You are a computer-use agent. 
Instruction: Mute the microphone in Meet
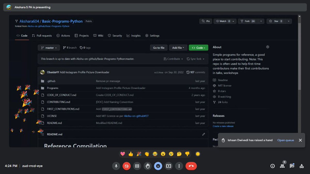(x=116, y=166)
